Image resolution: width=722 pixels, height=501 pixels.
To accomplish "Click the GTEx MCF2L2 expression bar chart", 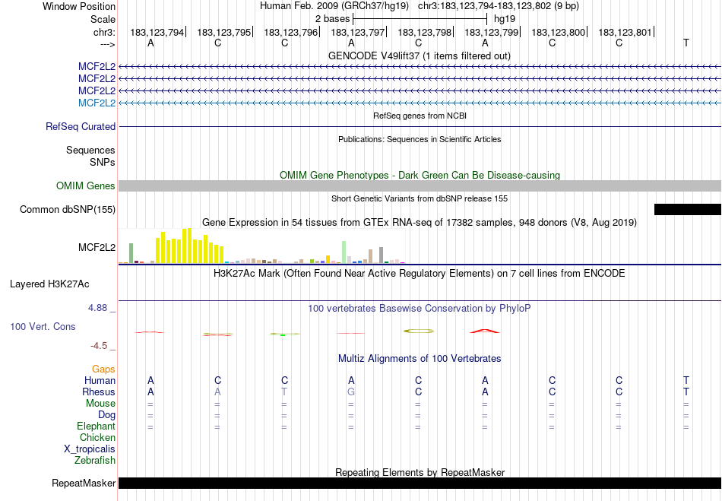I will pos(262,246).
